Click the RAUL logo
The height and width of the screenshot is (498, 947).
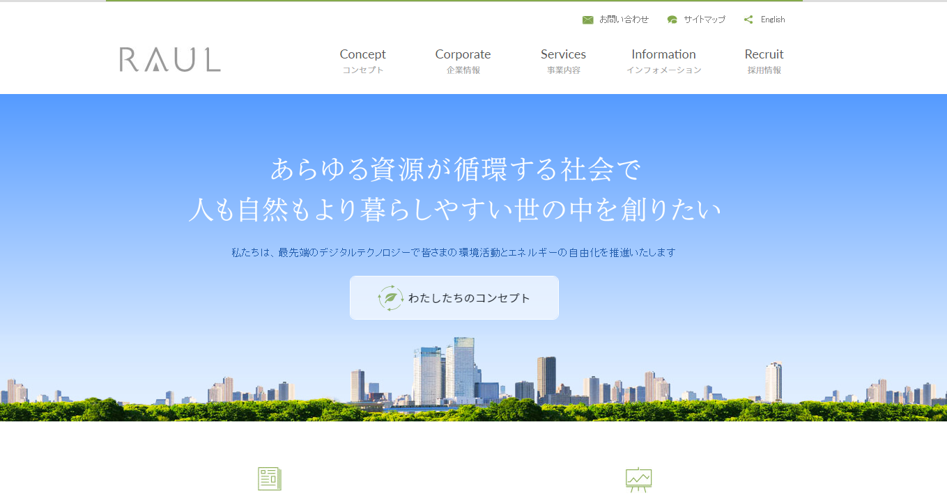[x=170, y=59]
